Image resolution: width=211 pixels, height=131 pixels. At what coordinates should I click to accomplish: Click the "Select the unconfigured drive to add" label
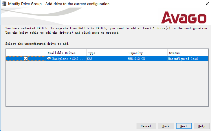pyautogui.click(x=37, y=44)
